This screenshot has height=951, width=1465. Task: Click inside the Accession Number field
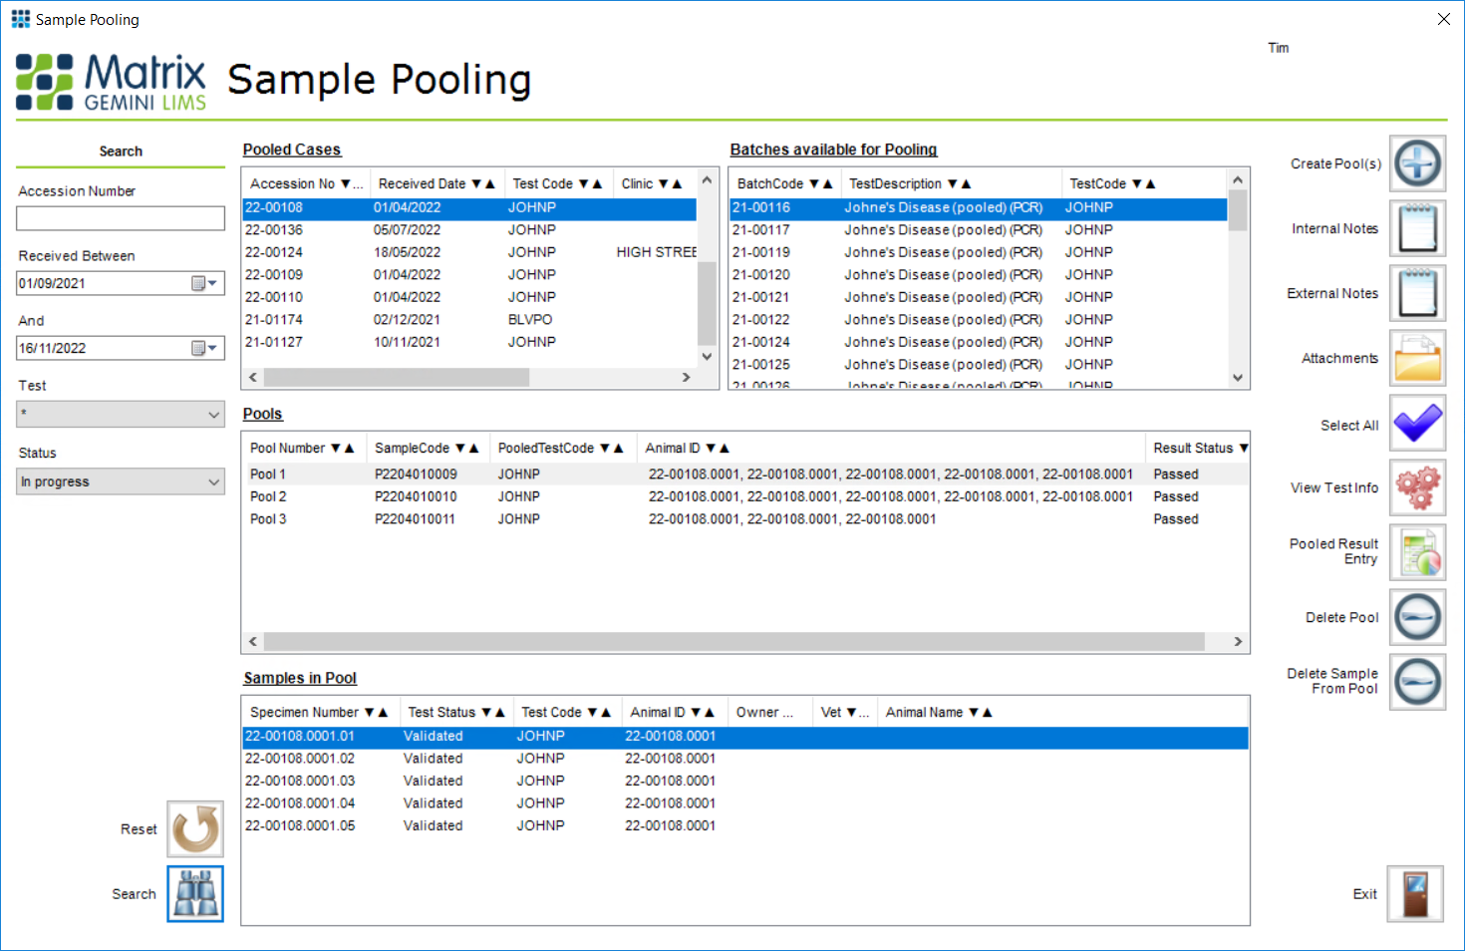[x=120, y=218]
